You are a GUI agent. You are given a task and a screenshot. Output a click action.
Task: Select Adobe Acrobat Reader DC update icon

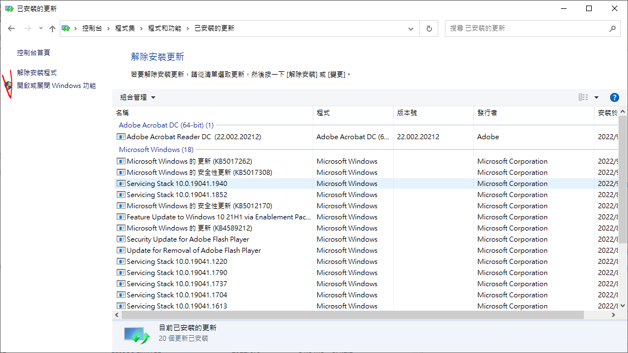(x=121, y=136)
